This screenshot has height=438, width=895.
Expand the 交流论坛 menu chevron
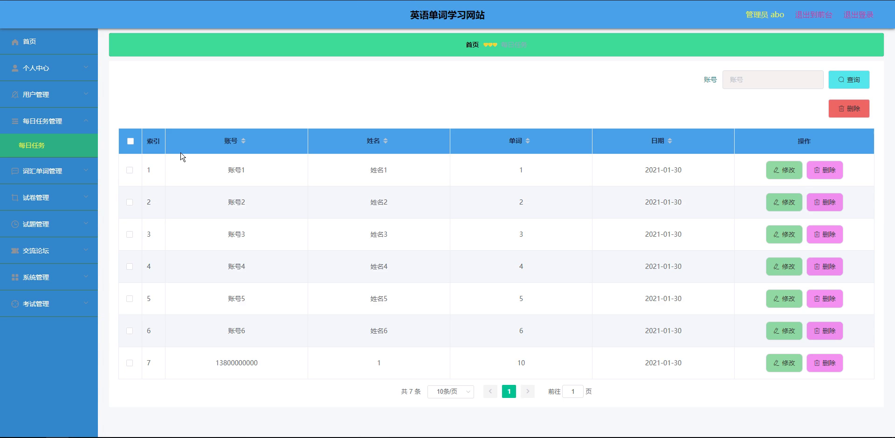86,250
